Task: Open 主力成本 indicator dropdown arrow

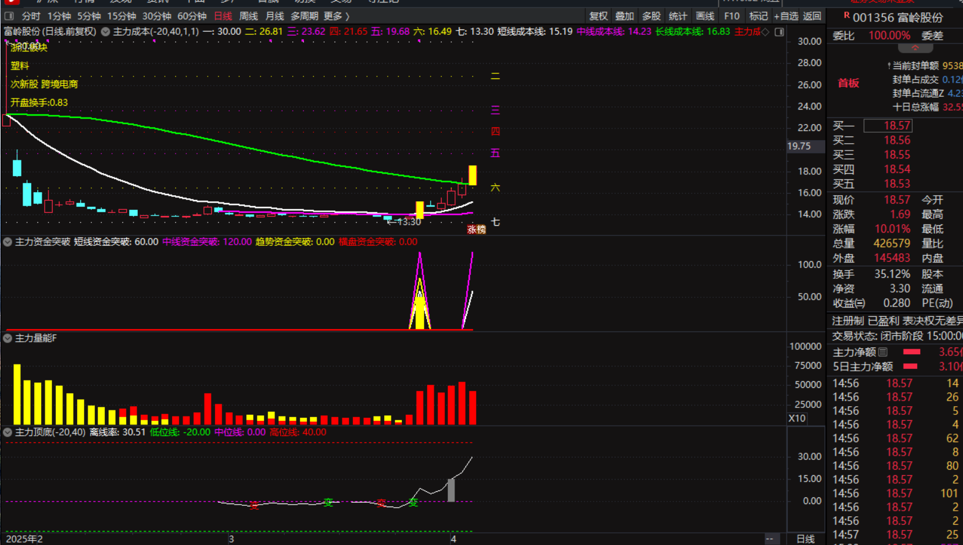Action: (x=105, y=32)
